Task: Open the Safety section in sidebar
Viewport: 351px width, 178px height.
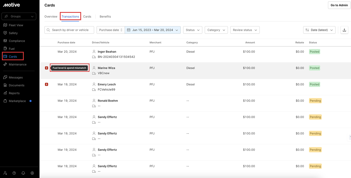Action: (x=13, y=33)
